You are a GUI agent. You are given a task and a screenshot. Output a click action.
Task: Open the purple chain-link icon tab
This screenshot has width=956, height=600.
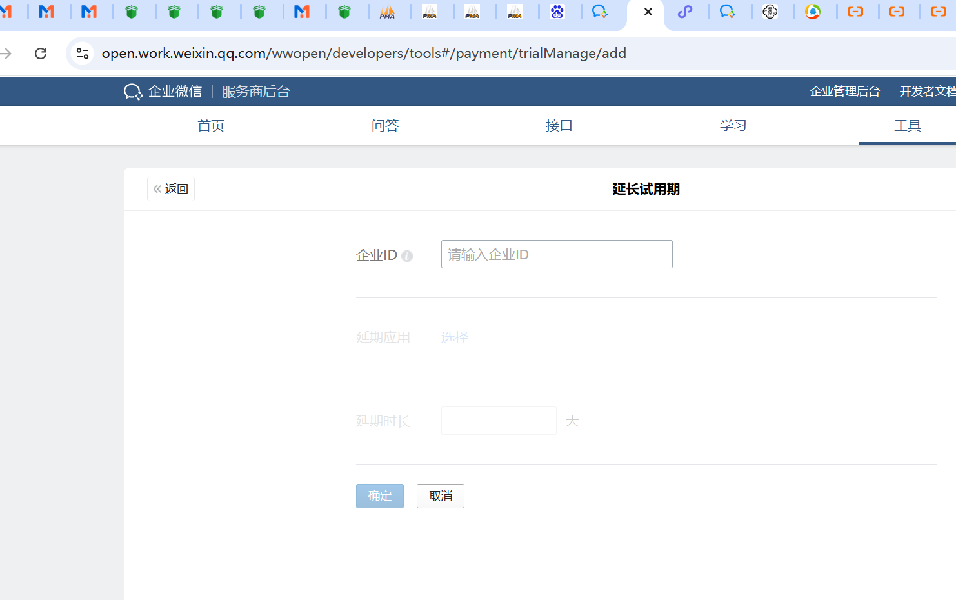tap(684, 12)
